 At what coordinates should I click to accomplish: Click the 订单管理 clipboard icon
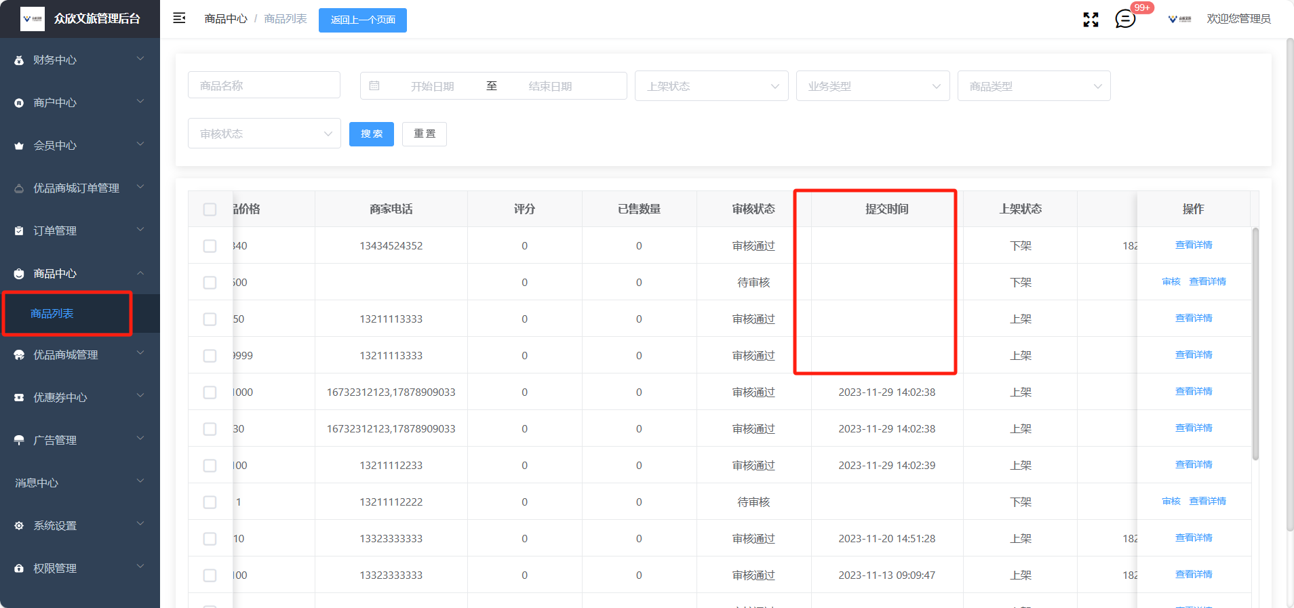pyautogui.click(x=19, y=231)
